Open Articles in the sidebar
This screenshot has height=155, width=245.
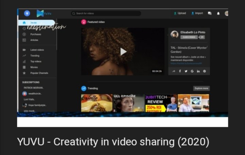34,40
